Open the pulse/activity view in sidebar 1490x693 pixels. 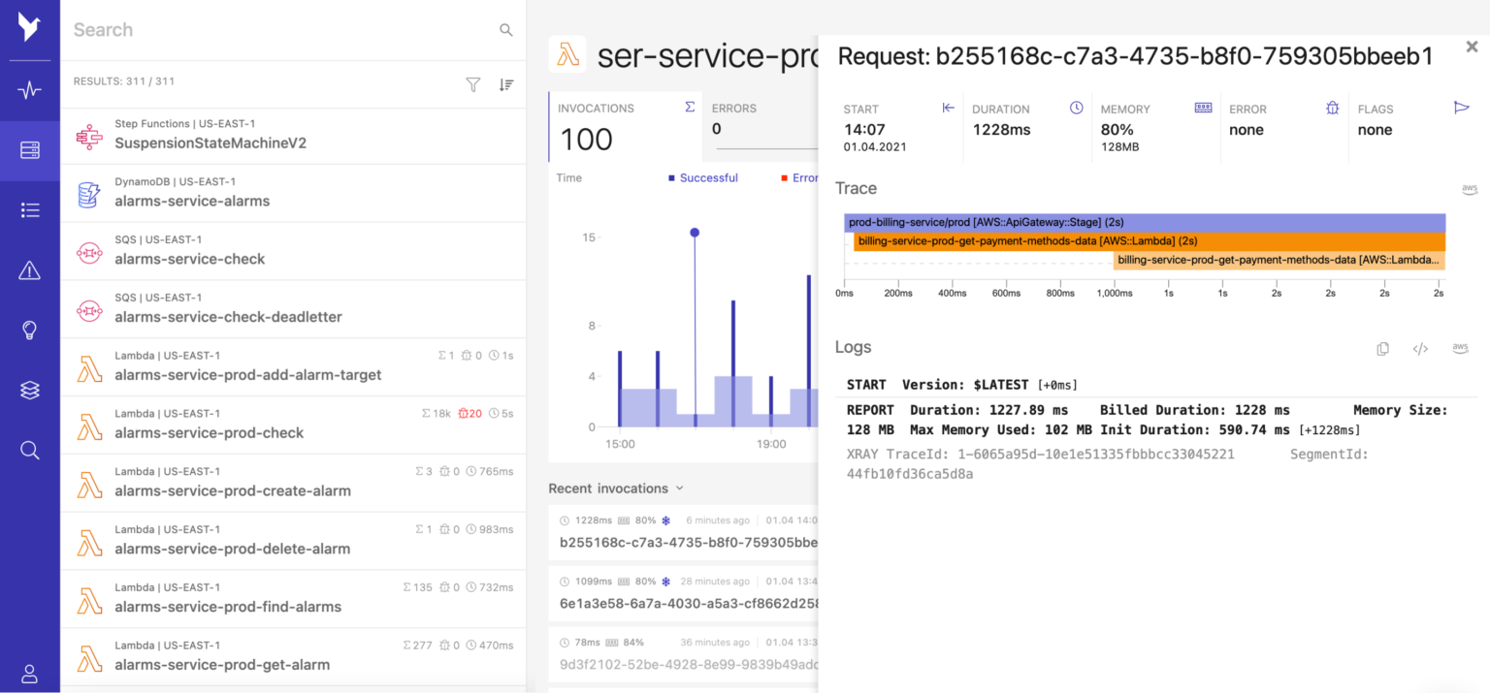pyautogui.click(x=29, y=89)
